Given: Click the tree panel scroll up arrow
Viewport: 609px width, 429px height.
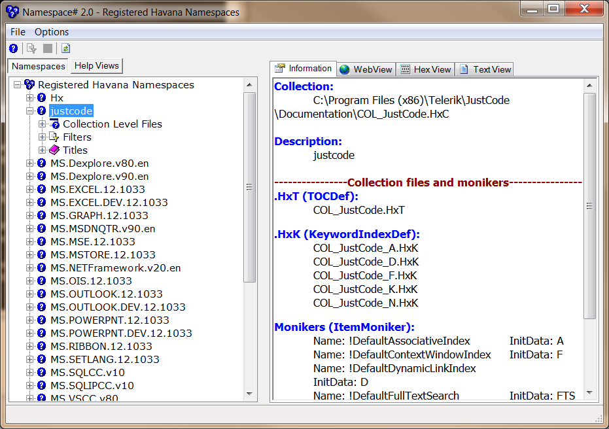Looking at the screenshot, I should pos(249,84).
